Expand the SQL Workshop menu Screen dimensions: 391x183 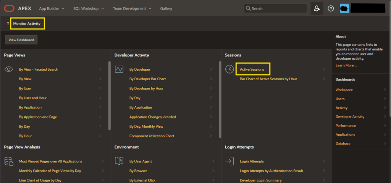[x=89, y=8]
